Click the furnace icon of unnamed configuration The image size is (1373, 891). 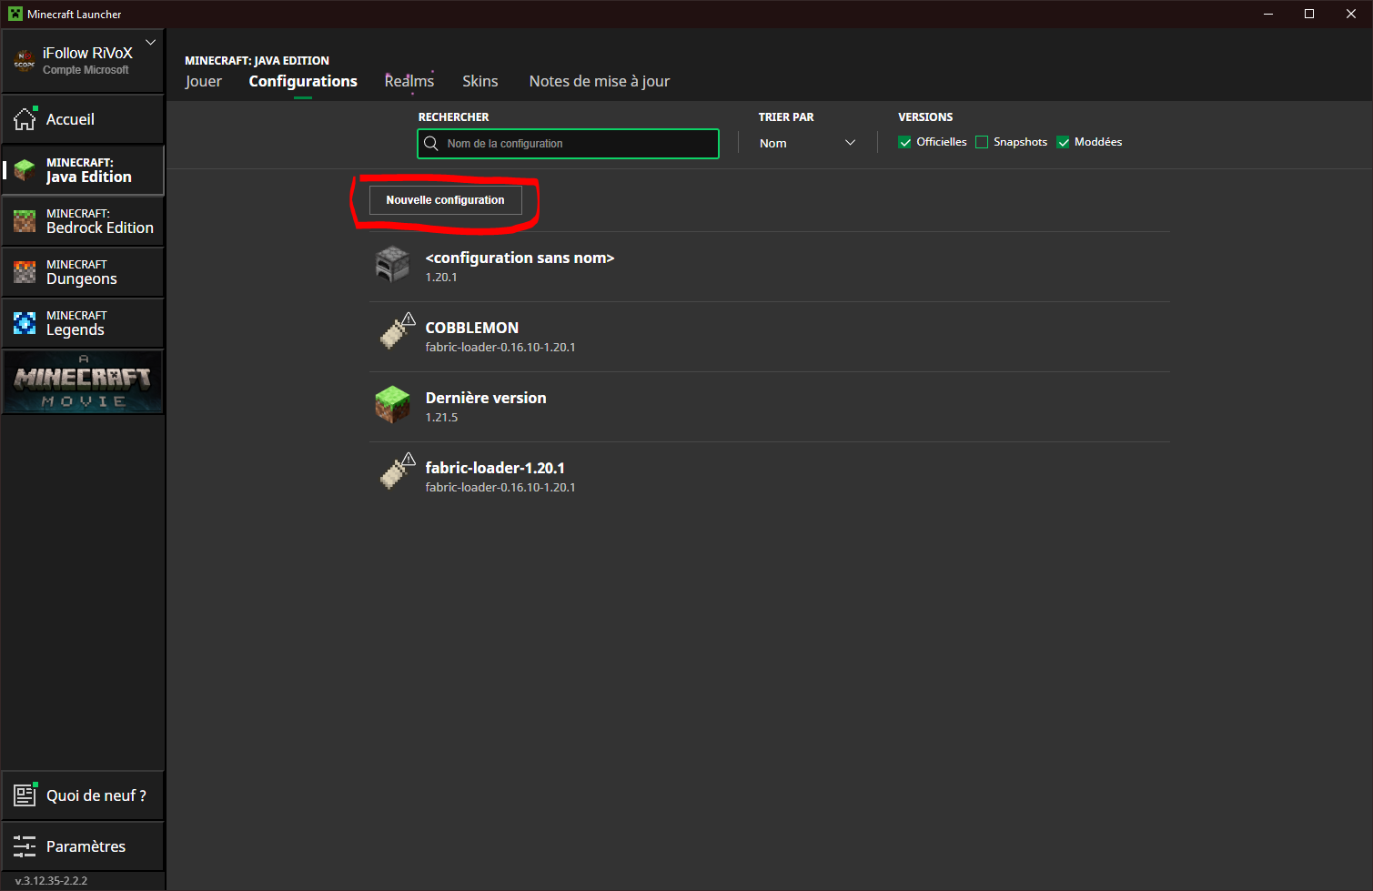coord(393,265)
